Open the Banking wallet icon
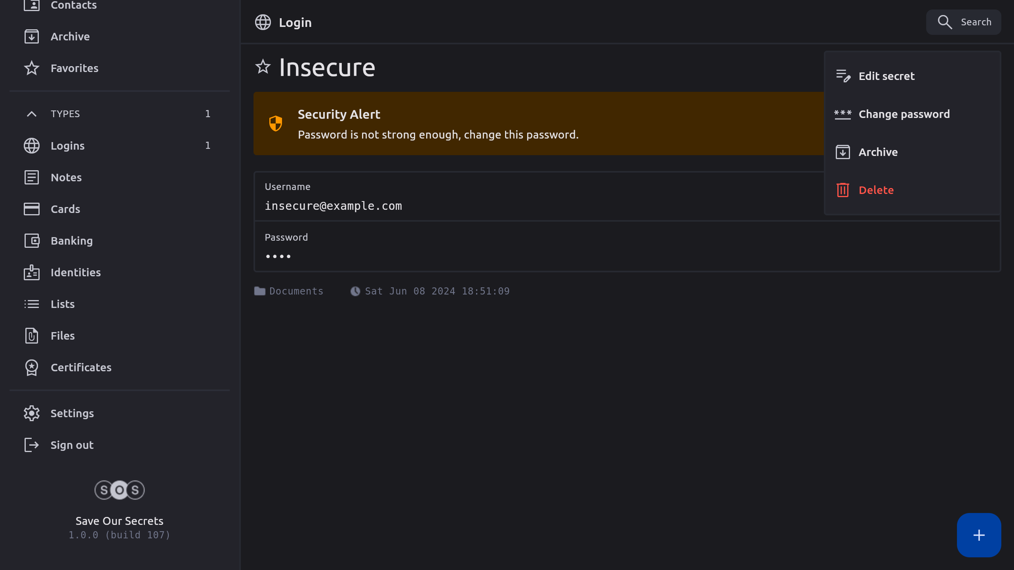The width and height of the screenshot is (1014, 570). [32, 241]
